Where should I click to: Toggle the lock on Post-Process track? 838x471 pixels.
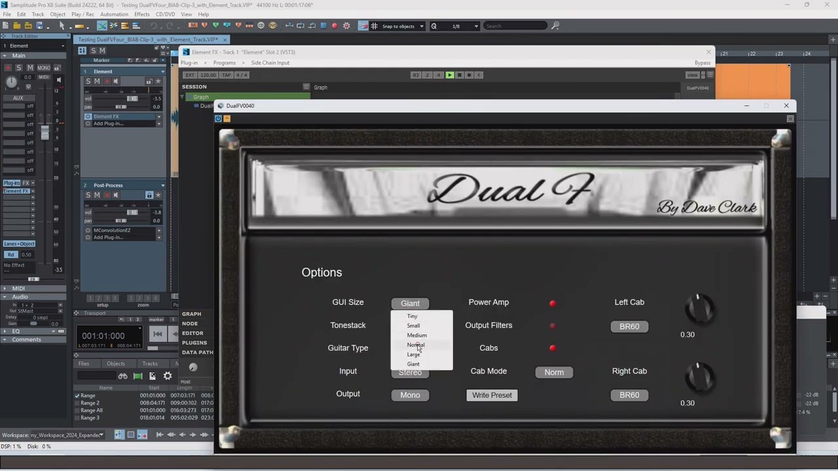point(149,195)
